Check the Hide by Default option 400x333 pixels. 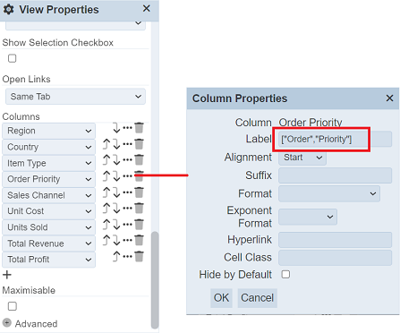click(x=285, y=274)
